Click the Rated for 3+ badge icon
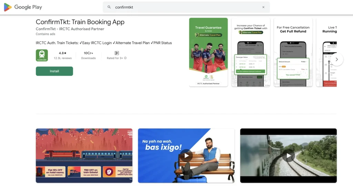 117,53
